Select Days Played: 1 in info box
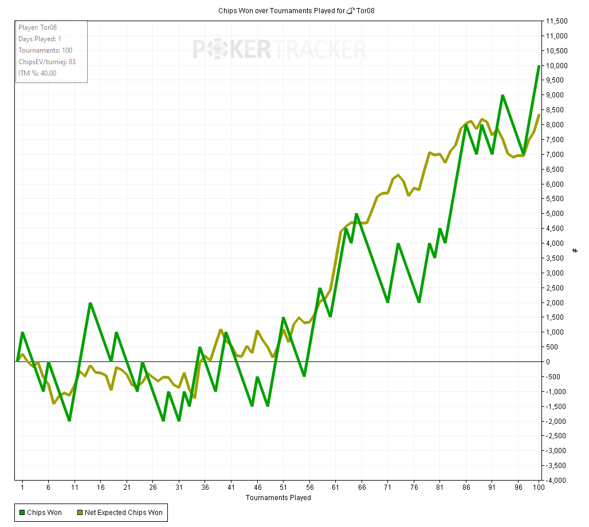Image resolution: width=589 pixels, height=527 pixels. point(40,39)
